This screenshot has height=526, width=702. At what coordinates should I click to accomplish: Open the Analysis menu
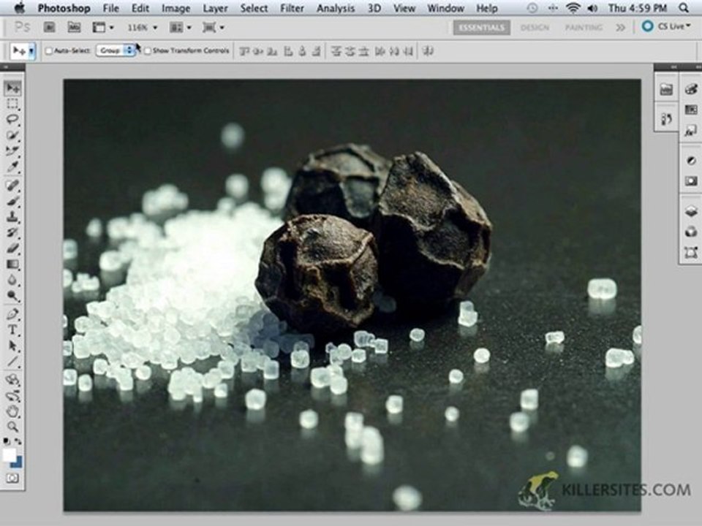coord(336,8)
